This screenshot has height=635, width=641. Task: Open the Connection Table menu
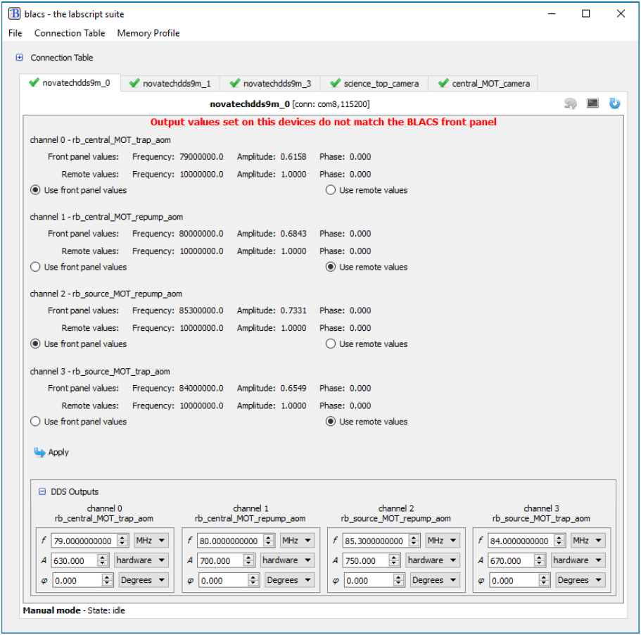pos(70,33)
